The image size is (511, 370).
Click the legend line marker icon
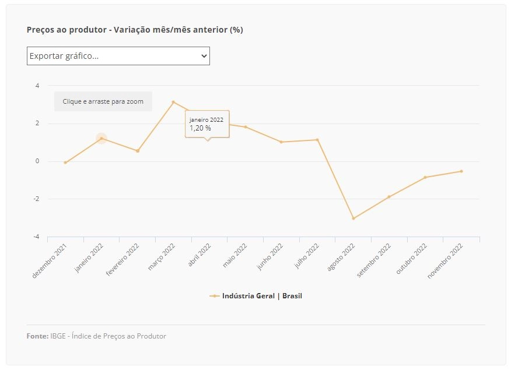coord(215,296)
